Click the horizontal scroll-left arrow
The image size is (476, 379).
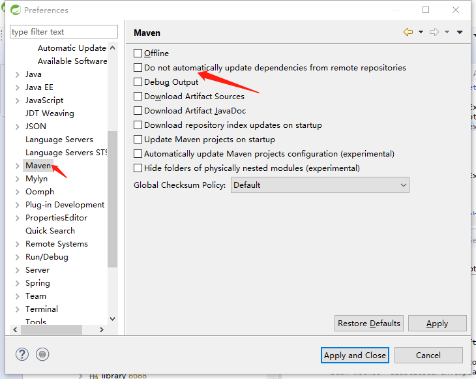point(15,329)
